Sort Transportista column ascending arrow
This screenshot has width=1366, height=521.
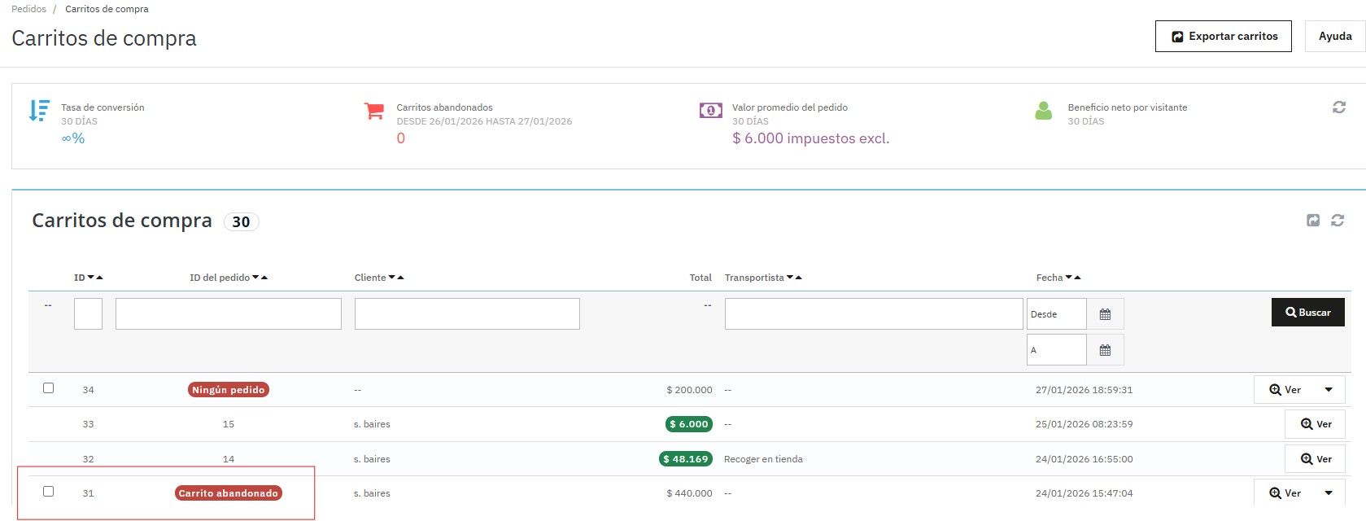(799, 278)
